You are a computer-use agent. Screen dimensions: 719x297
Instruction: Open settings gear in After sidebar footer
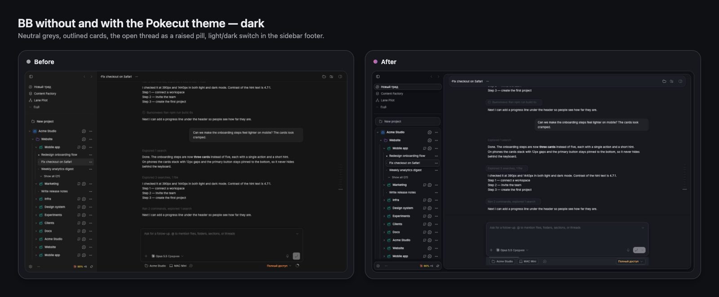click(378, 266)
